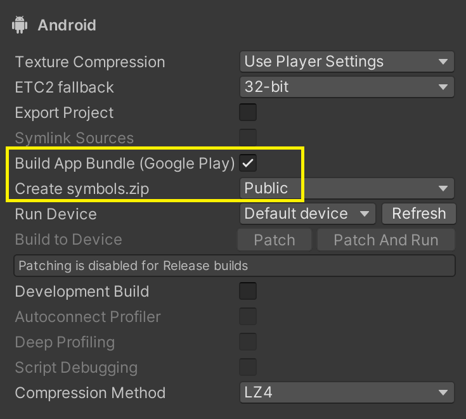The image size is (466, 419).
Task: Toggle the Script Debugging checkbox
Action: (248, 367)
